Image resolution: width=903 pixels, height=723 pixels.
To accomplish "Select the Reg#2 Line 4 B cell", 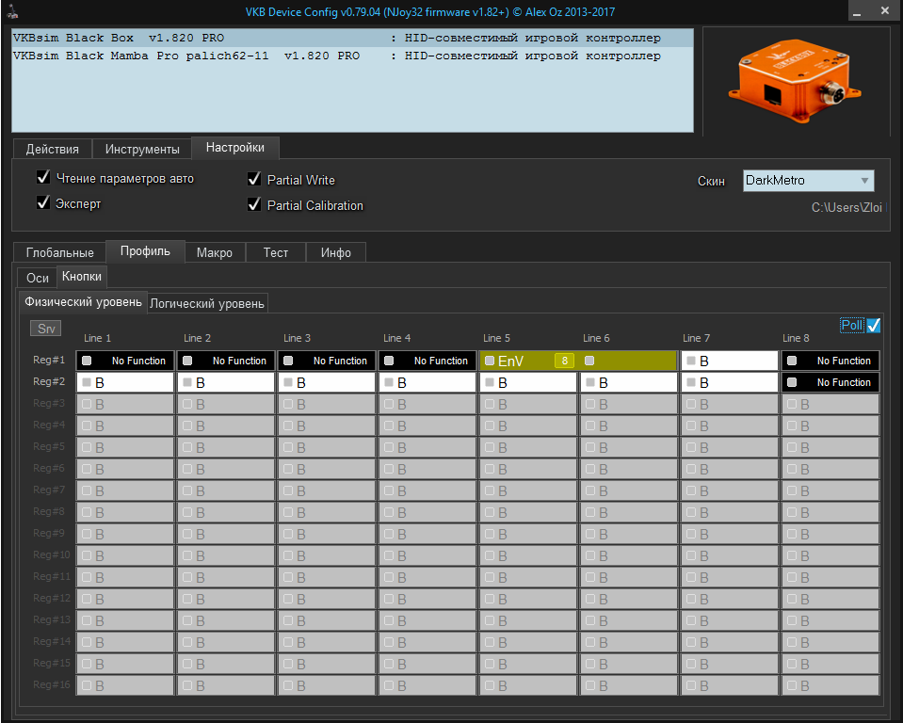I will [x=427, y=383].
